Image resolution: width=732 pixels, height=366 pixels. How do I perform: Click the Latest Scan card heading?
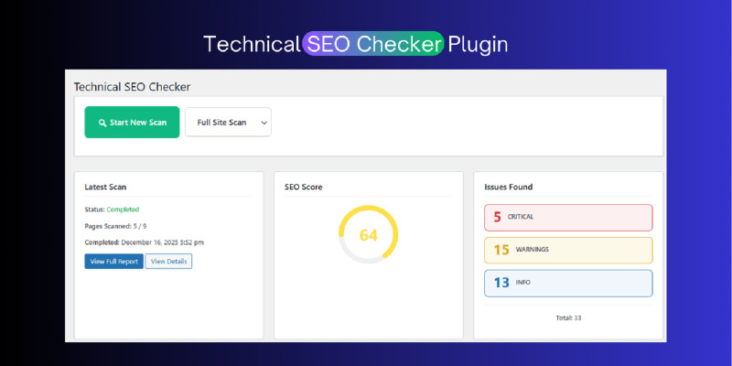point(105,187)
